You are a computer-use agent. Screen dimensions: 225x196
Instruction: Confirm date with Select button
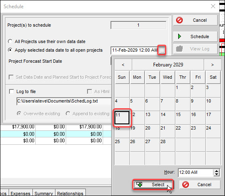[153, 185]
